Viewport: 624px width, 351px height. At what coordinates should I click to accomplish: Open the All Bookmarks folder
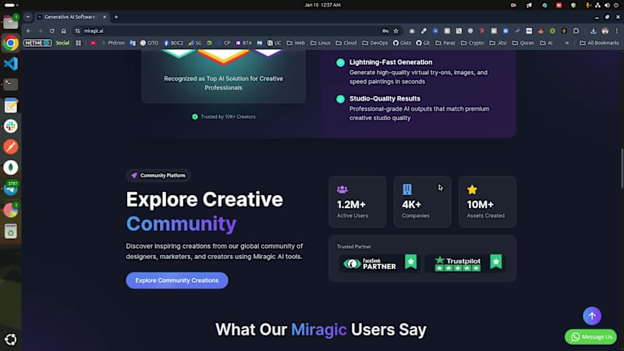click(x=599, y=43)
